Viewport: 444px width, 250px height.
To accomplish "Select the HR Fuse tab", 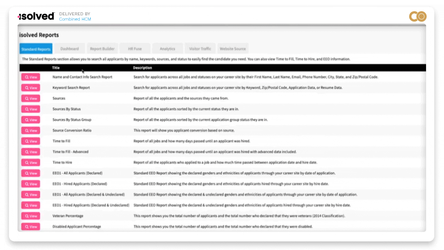I will pyautogui.click(x=135, y=49).
